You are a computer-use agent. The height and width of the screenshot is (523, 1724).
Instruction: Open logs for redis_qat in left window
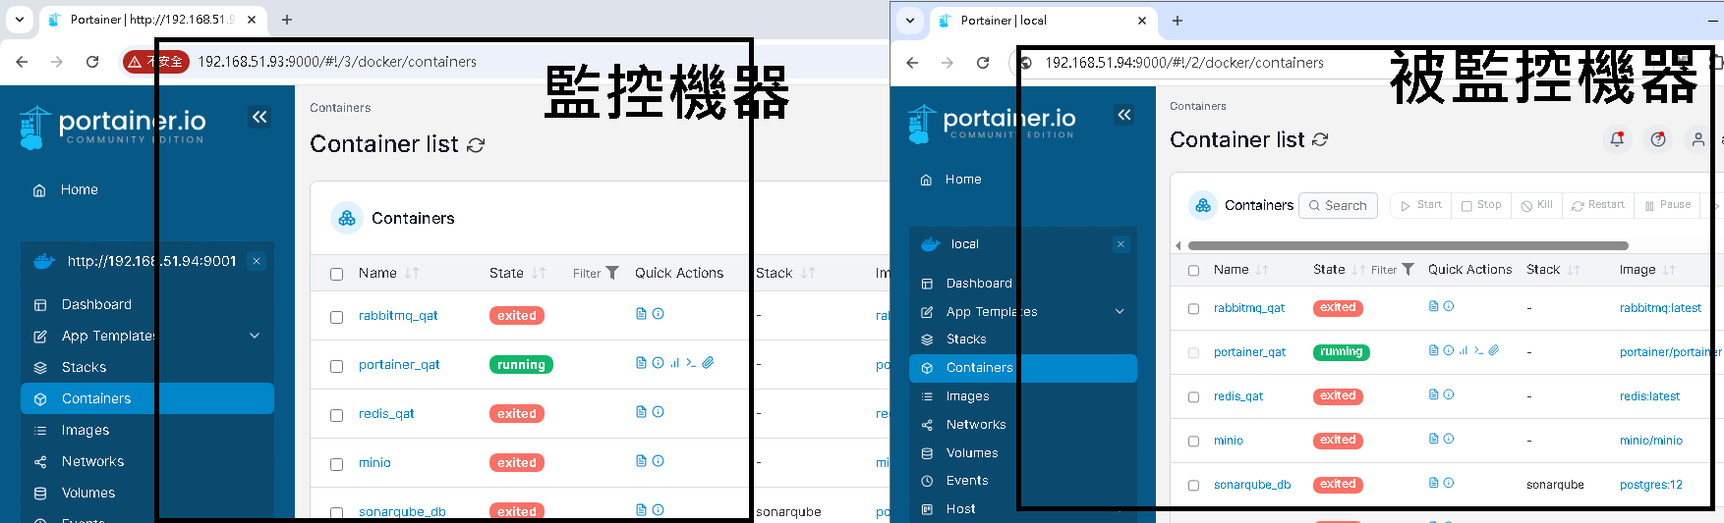point(641,412)
